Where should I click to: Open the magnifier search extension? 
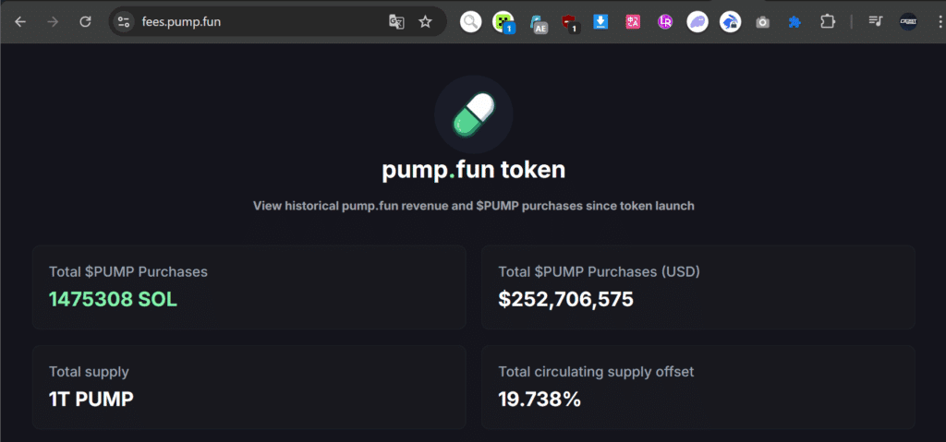coord(470,22)
